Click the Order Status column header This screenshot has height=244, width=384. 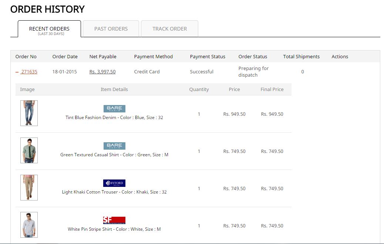coord(253,57)
